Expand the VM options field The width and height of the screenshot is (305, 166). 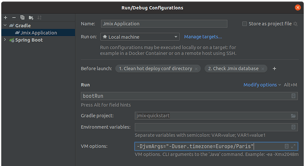[x=294, y=146]
